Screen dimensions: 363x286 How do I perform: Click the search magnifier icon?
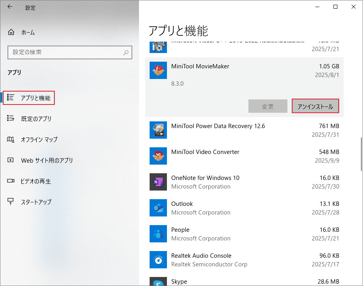126,52
